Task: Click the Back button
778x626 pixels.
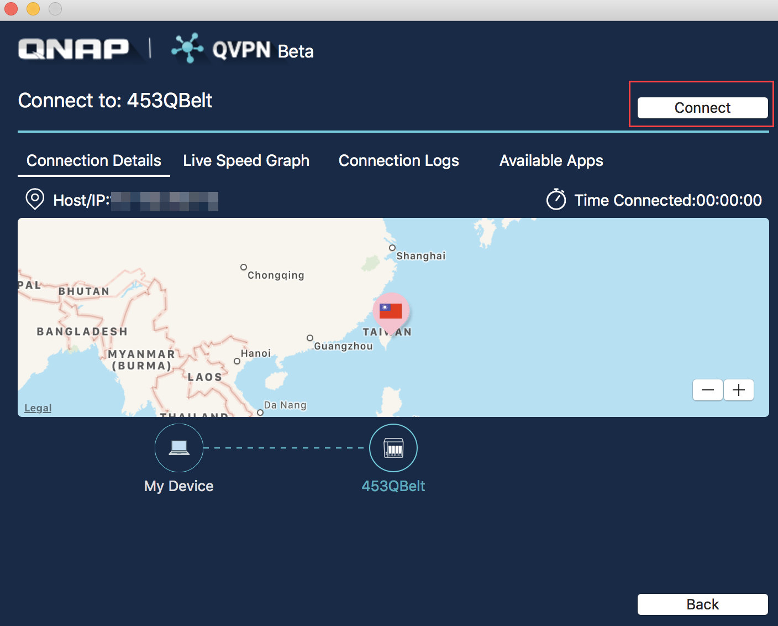Action: pos(702,604)
